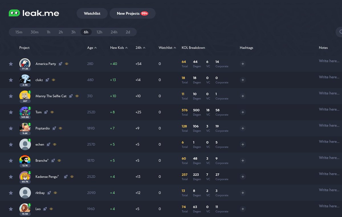Image resolution: width=342 pixels, height=217 pixels.
Task: Click the Age column sort chevron
Action: [95, 47]
